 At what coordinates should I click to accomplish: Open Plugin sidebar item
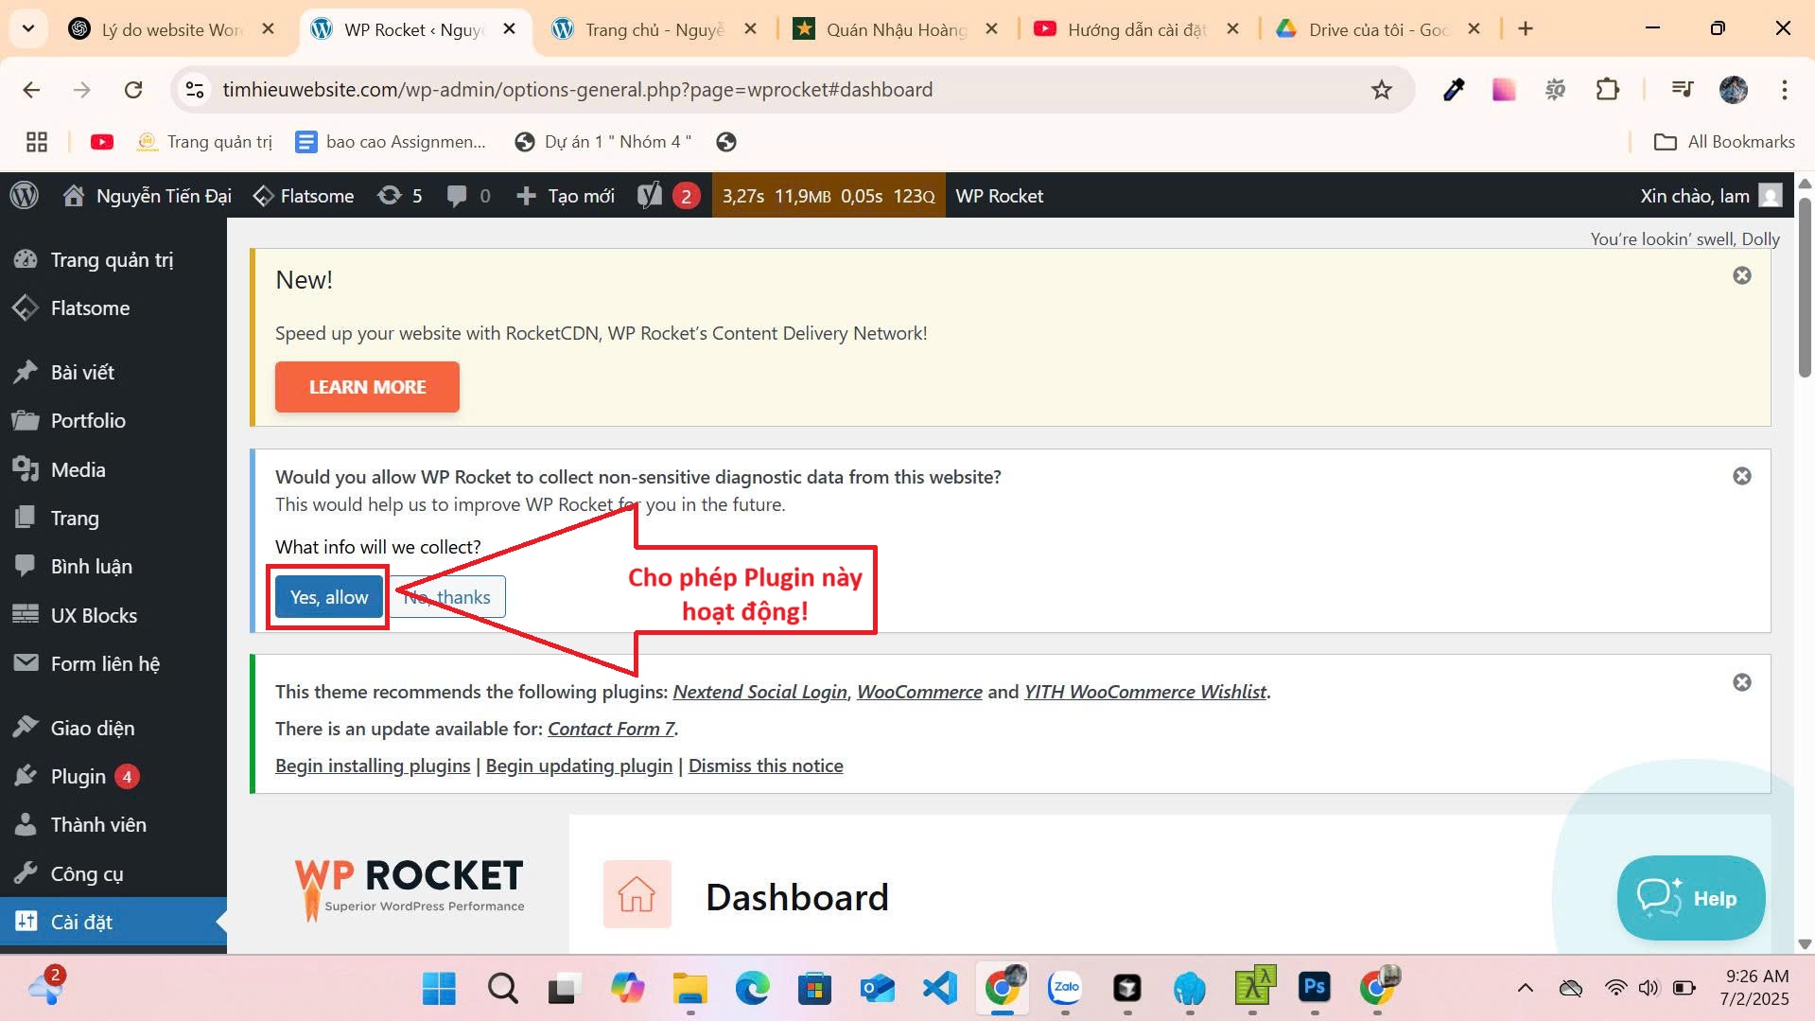click(113, 776)
